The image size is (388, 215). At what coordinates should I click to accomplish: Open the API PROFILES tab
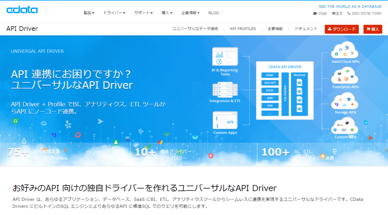point(243,29)
